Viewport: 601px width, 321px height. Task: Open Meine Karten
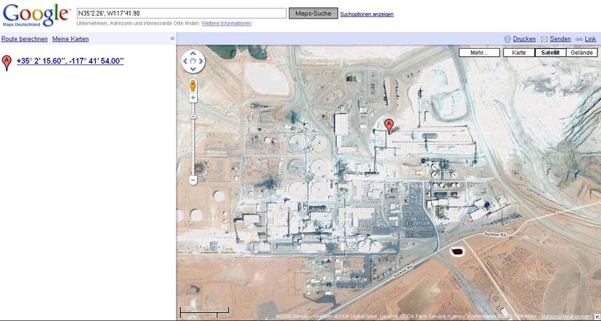pos(70,39)
